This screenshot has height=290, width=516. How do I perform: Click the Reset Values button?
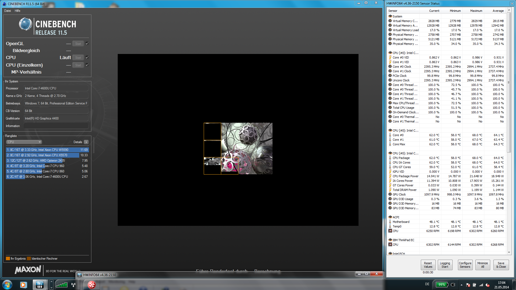point(428,265)
